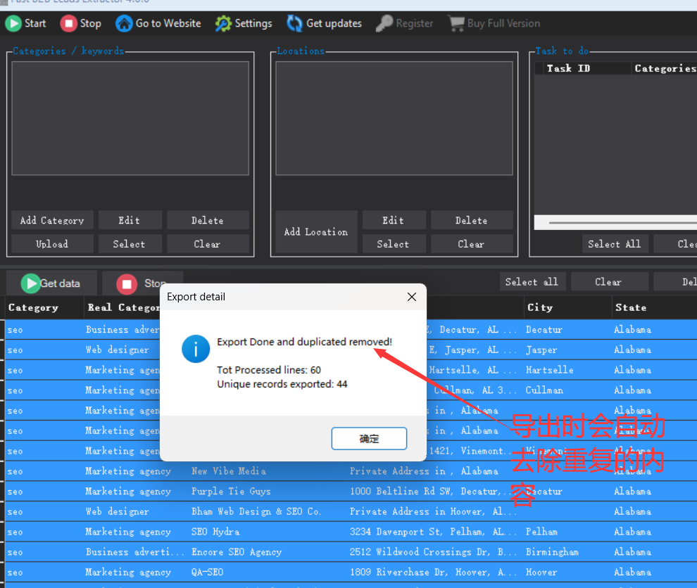Click Buy Full Version cart icon
Viewport: 697px width, 588px height.
point(457,23)
